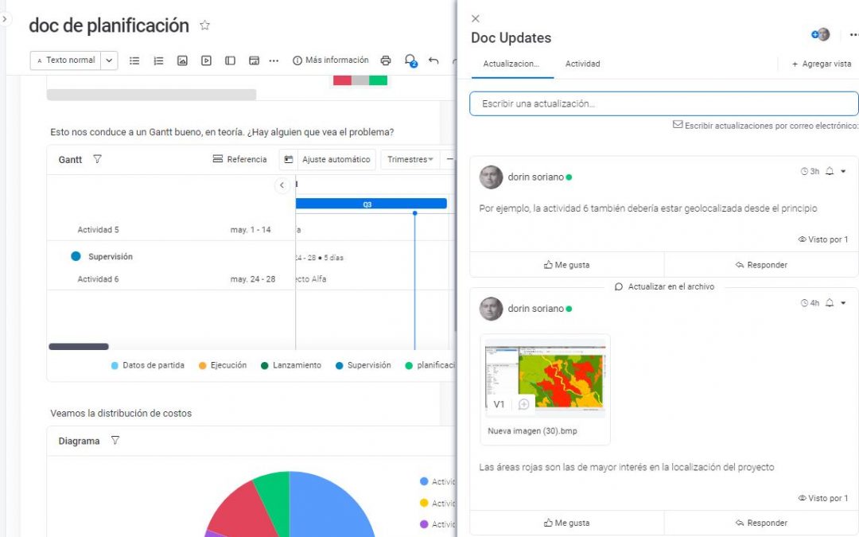The image size is (859, 537).
Task: Click the green color block above Gantt
Action: pyautogui.click(x=378, y=80)
